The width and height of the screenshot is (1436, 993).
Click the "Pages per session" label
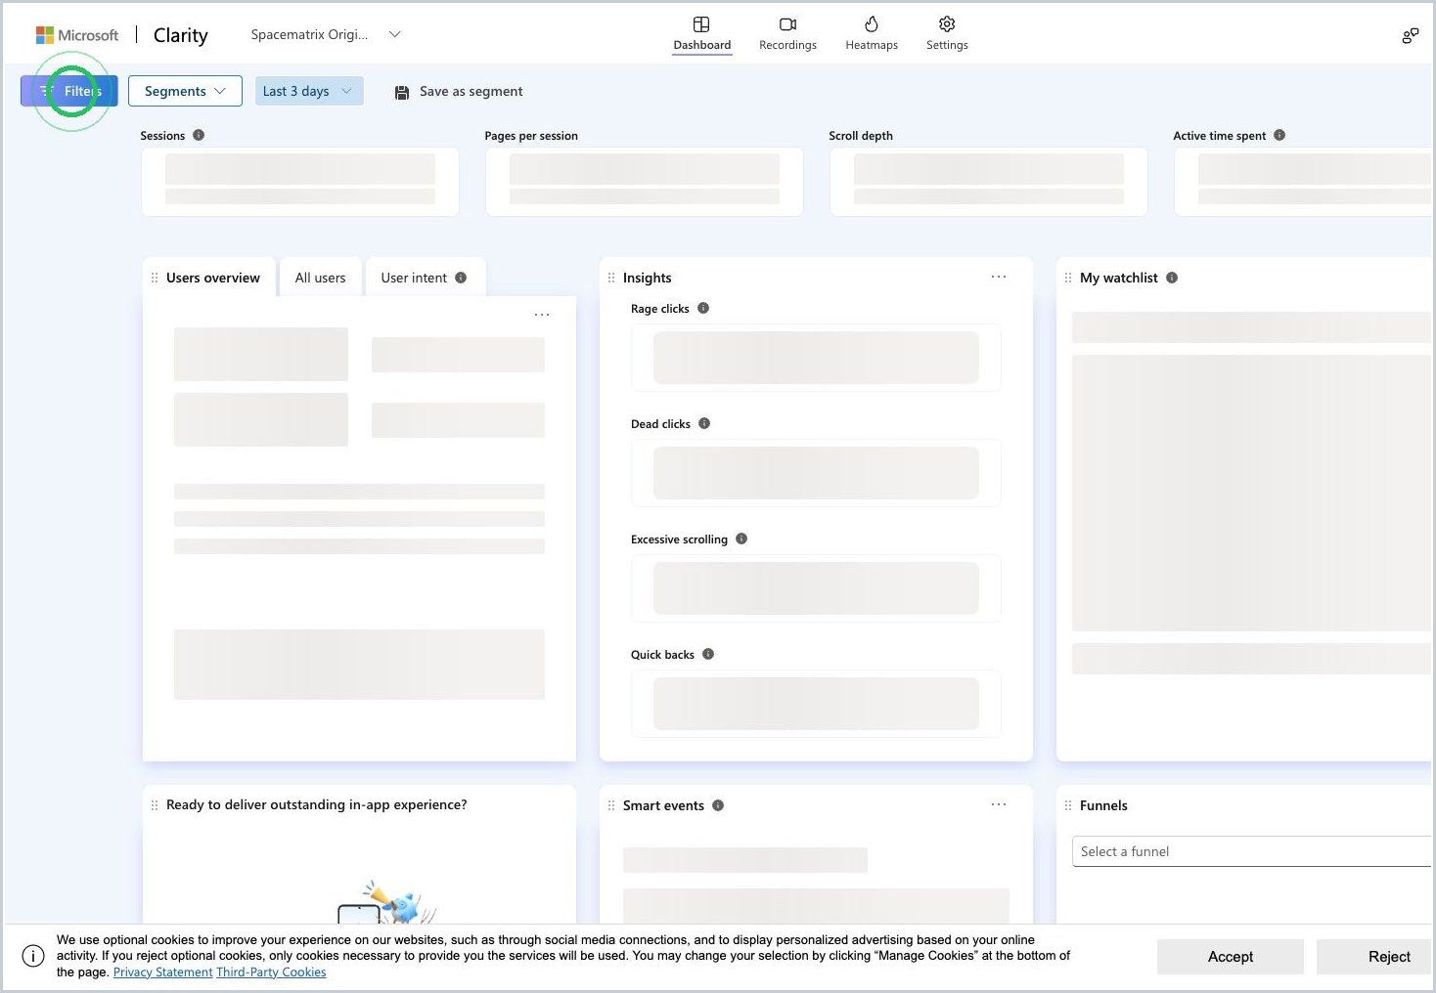531,136
